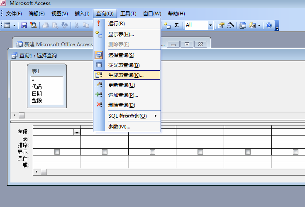The height and width of the screenshot is (207, 305).
Task: Click the 排序 cell in first column
Action: tap(57, 145)
